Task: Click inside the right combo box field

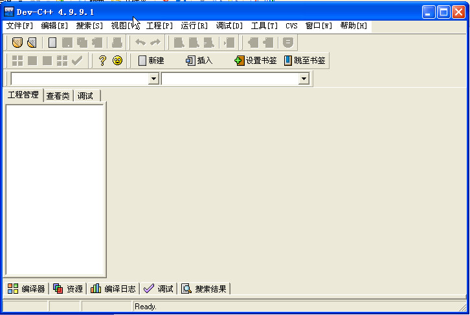Action: [x=230, y=79]
